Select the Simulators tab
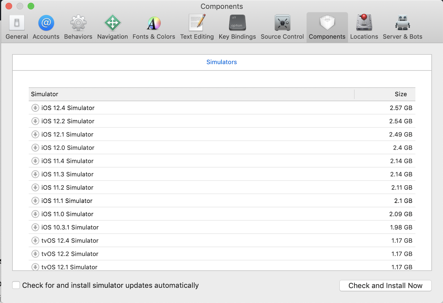 point(221,62)
